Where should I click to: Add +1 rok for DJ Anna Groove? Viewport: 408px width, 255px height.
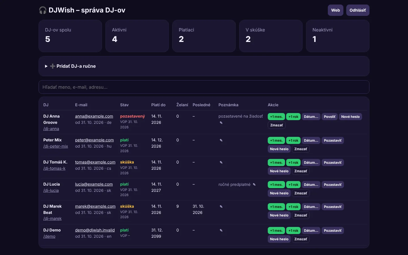point(293,117)
